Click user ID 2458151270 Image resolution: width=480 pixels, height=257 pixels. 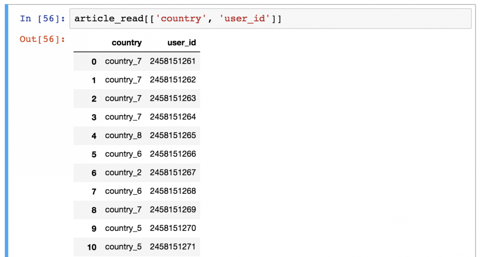173,228
